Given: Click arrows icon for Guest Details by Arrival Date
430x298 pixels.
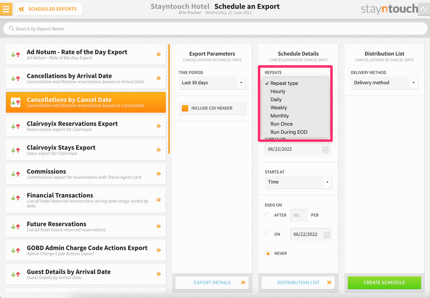Looking at the screenshot, I should (15, 274).
